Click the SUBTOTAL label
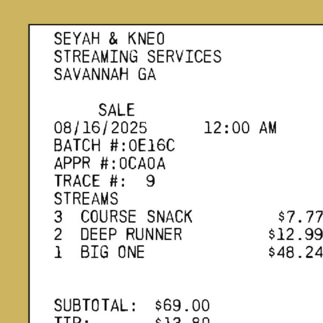 [95, 306]
